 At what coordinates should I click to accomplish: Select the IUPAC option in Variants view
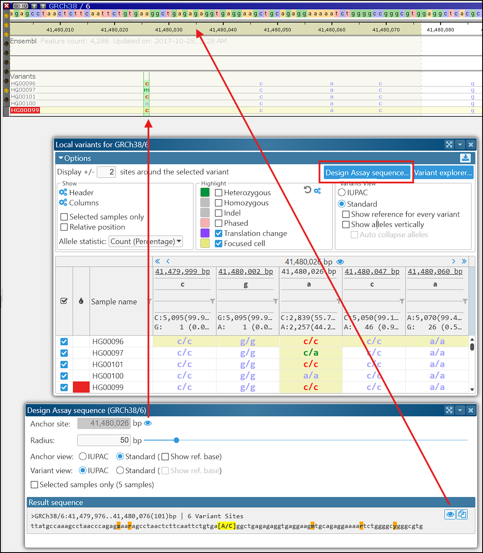[x=342, y=193]
